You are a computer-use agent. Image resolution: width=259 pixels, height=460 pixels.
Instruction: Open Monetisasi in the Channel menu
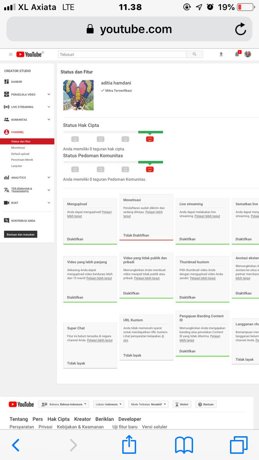point(18,148)
